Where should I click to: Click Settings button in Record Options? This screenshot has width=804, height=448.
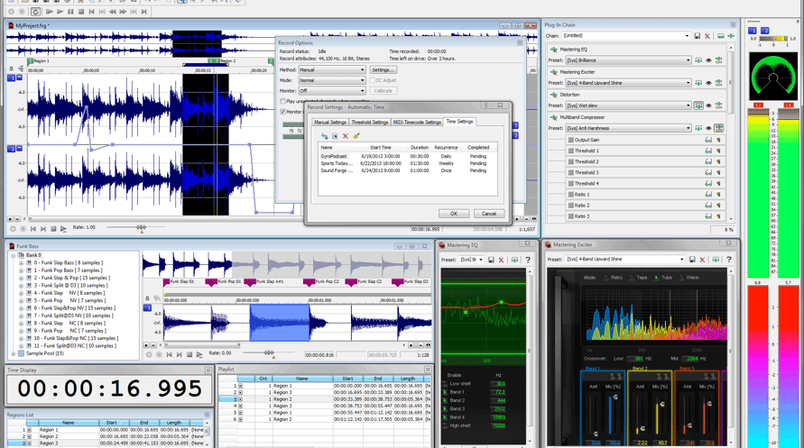pos(383,69)
